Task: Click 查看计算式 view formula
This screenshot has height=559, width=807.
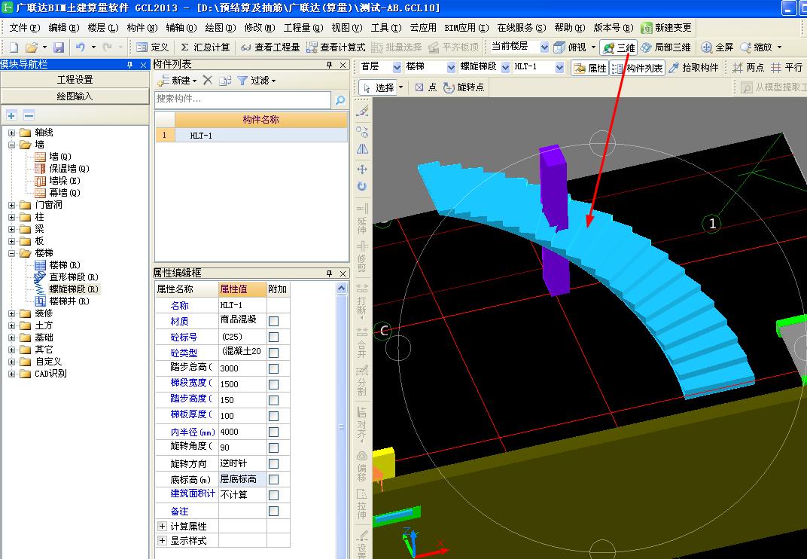Action: (x=336, y=47)
